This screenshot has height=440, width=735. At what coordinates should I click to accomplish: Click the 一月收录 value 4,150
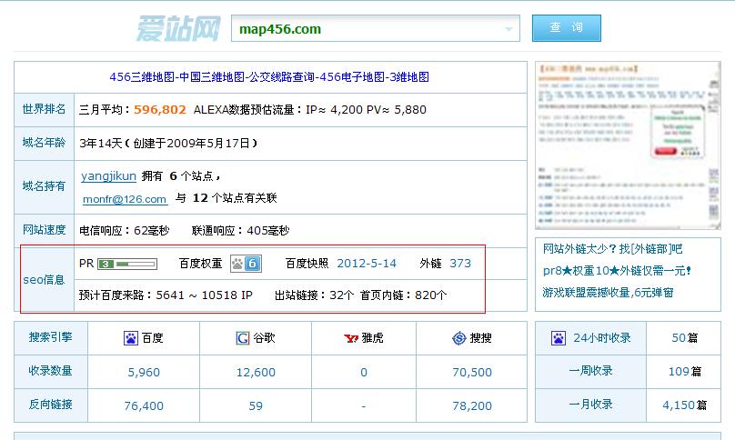679,405
